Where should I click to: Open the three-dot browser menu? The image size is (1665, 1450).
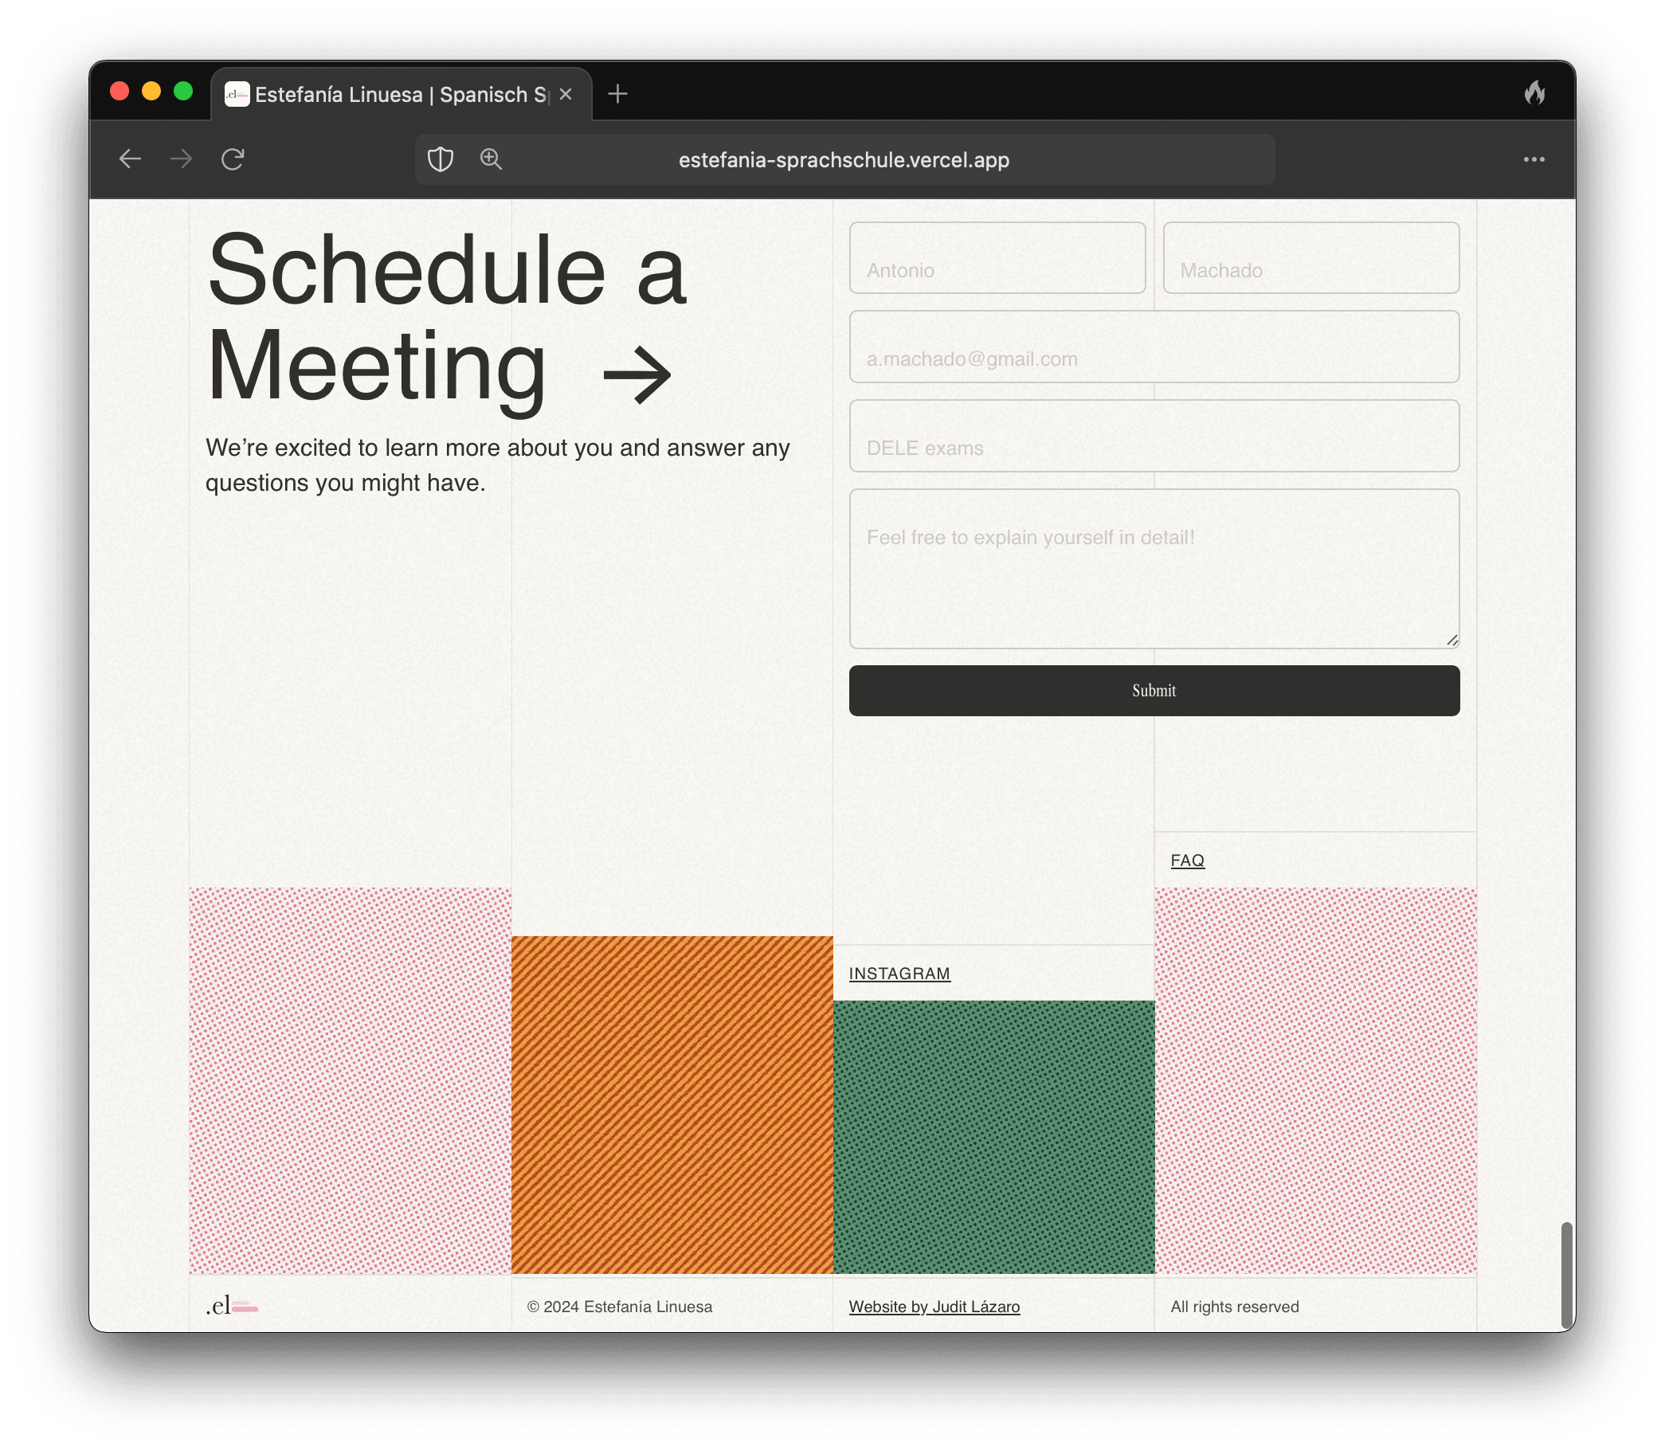pos(1534,159)
